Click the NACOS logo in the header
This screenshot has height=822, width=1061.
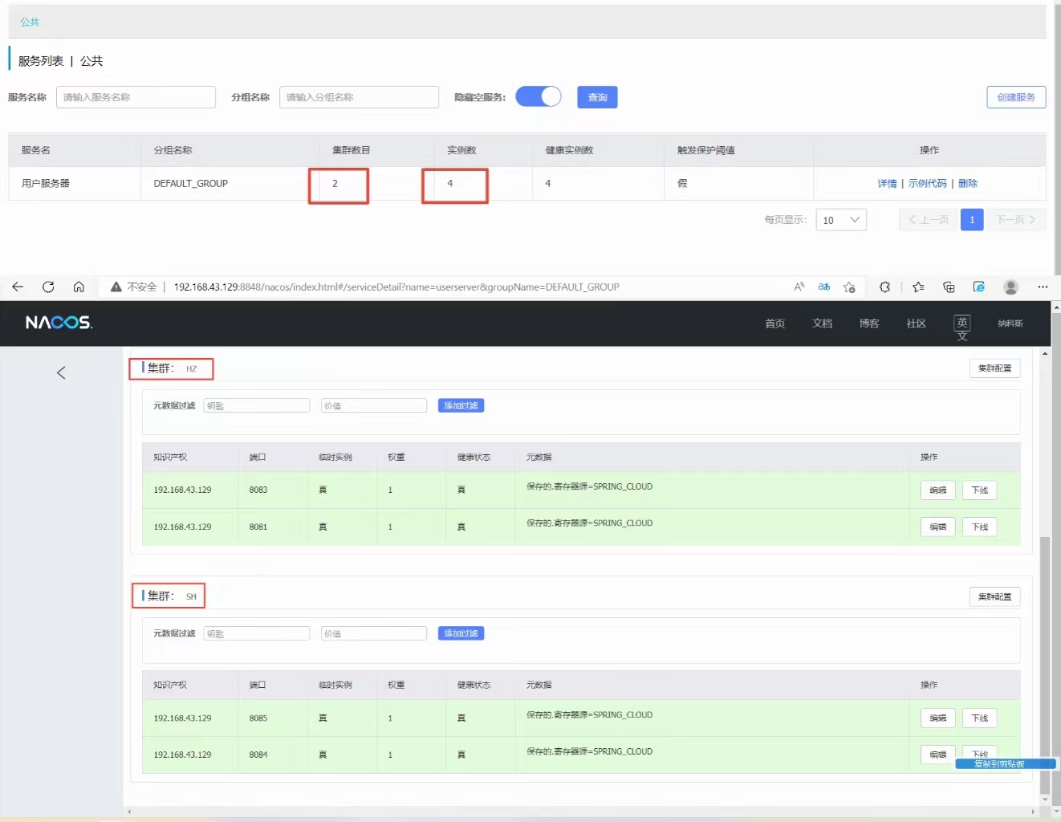click(x=59, y=323)
